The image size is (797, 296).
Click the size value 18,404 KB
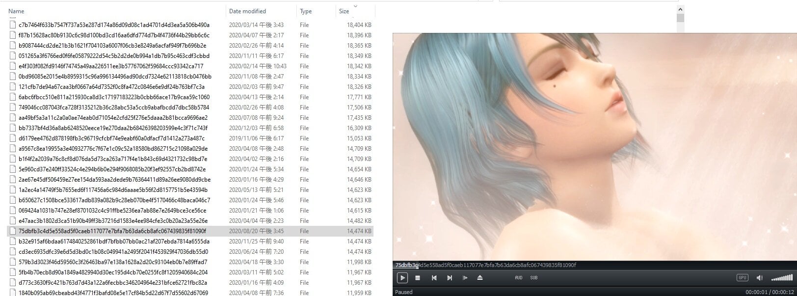click(359, 25)
